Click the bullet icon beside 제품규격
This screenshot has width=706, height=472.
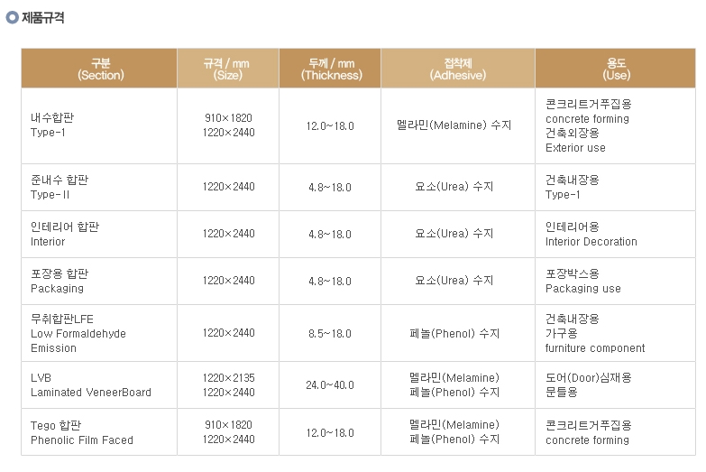click(12, 17)
